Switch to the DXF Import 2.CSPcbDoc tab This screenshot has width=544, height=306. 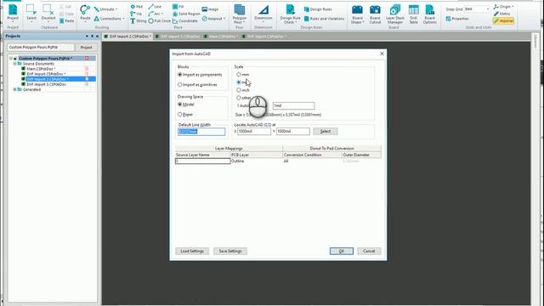(x=127, y=36)
